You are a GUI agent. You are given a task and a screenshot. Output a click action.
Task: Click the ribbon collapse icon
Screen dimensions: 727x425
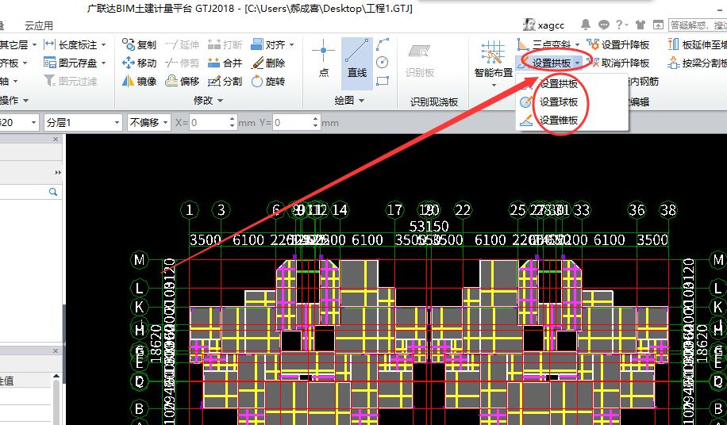click(x=658, y=25)
